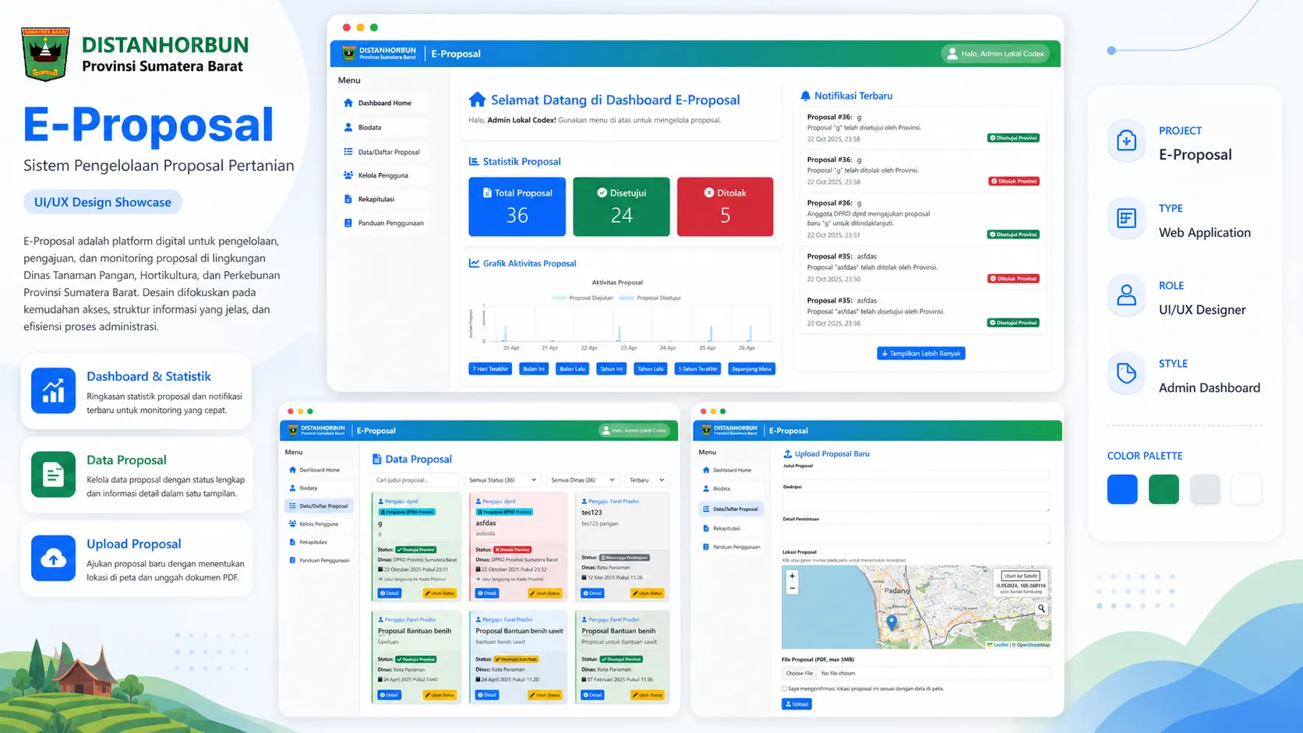This screenshot has height=733, width=1303.
Task: Click Ubah Status on the asfdas card
Action: (544, 594)
